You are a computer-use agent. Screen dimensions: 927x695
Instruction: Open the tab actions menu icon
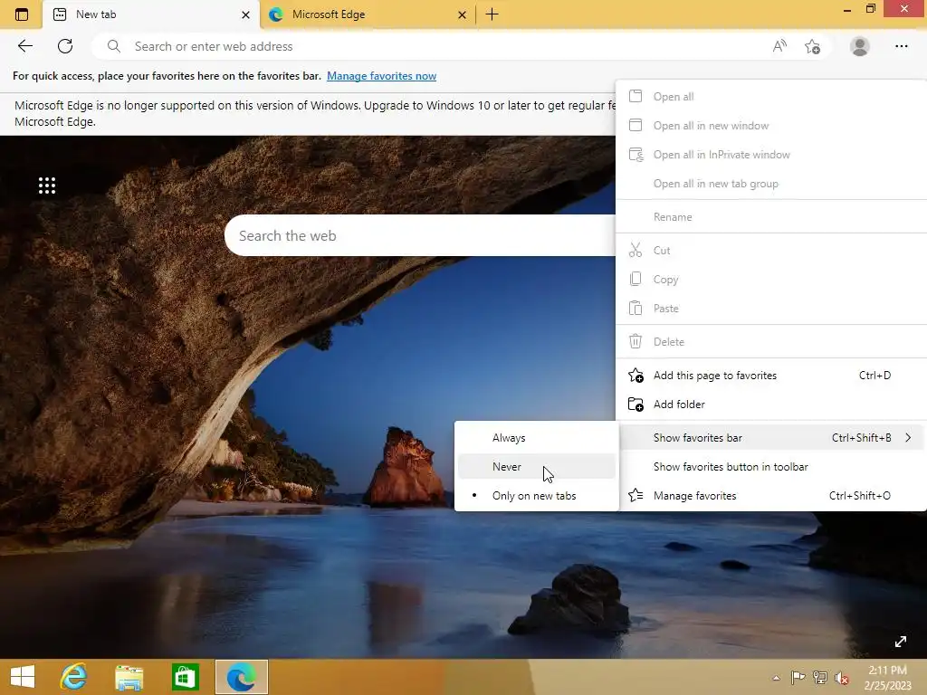pyautogui.click(x=22, y=14)
